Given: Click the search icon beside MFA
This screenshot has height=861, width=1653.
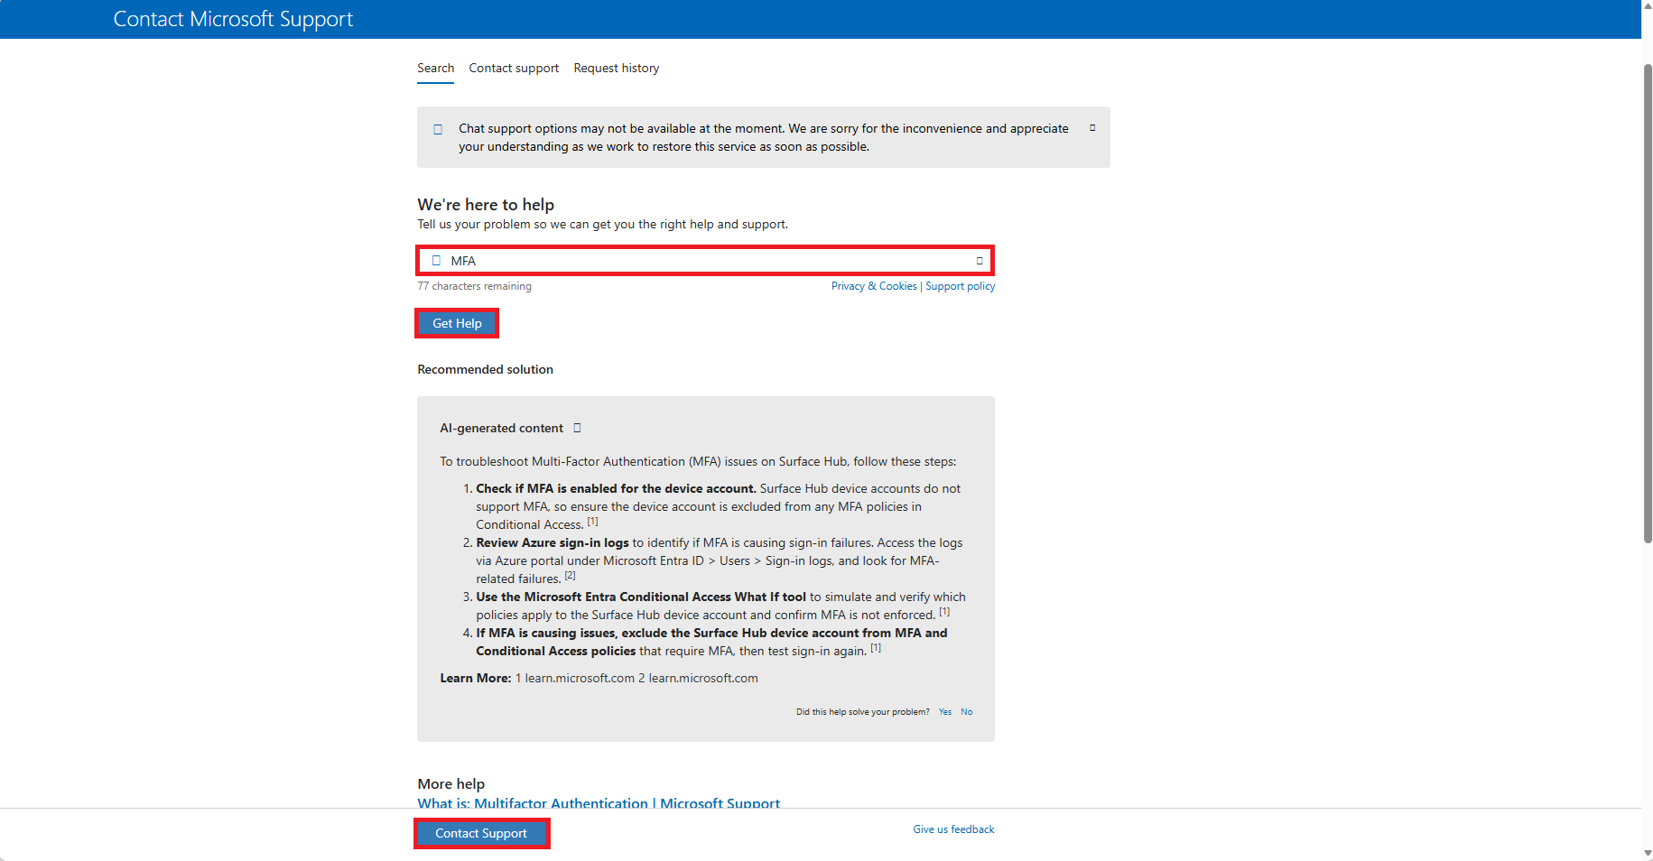Looking at the screenshot, I should [x=436, y=261].
